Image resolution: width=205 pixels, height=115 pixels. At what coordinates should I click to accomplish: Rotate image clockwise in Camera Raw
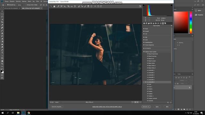coord(101,6)
